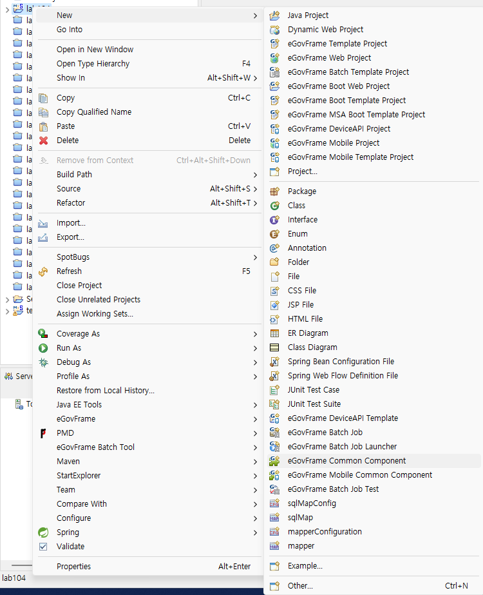Click the PMD icon
The image size is (483, 595).
tap(44, 433)
